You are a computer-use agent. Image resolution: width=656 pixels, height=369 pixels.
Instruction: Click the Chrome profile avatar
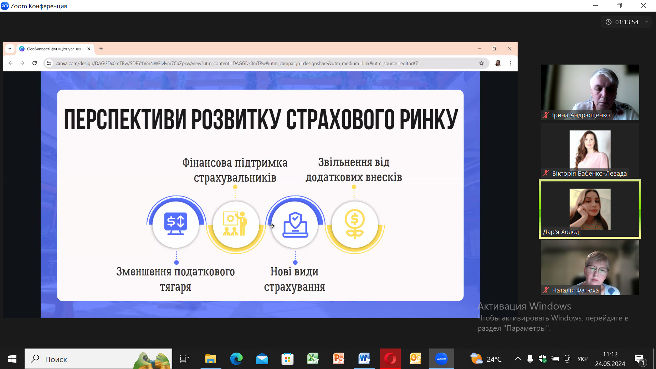click(498, 63)
